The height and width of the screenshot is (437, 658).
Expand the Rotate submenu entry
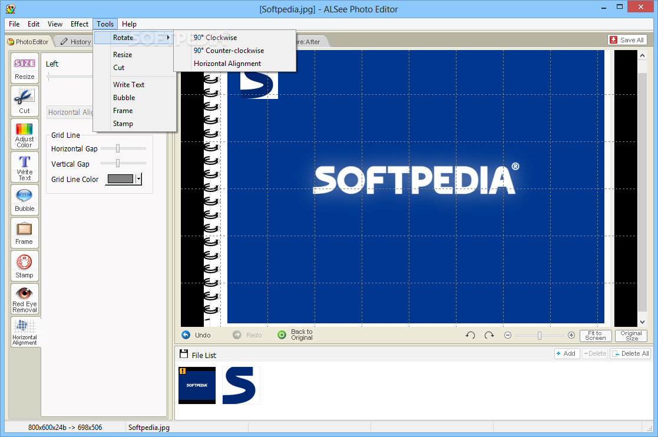[x=134, y=37]
